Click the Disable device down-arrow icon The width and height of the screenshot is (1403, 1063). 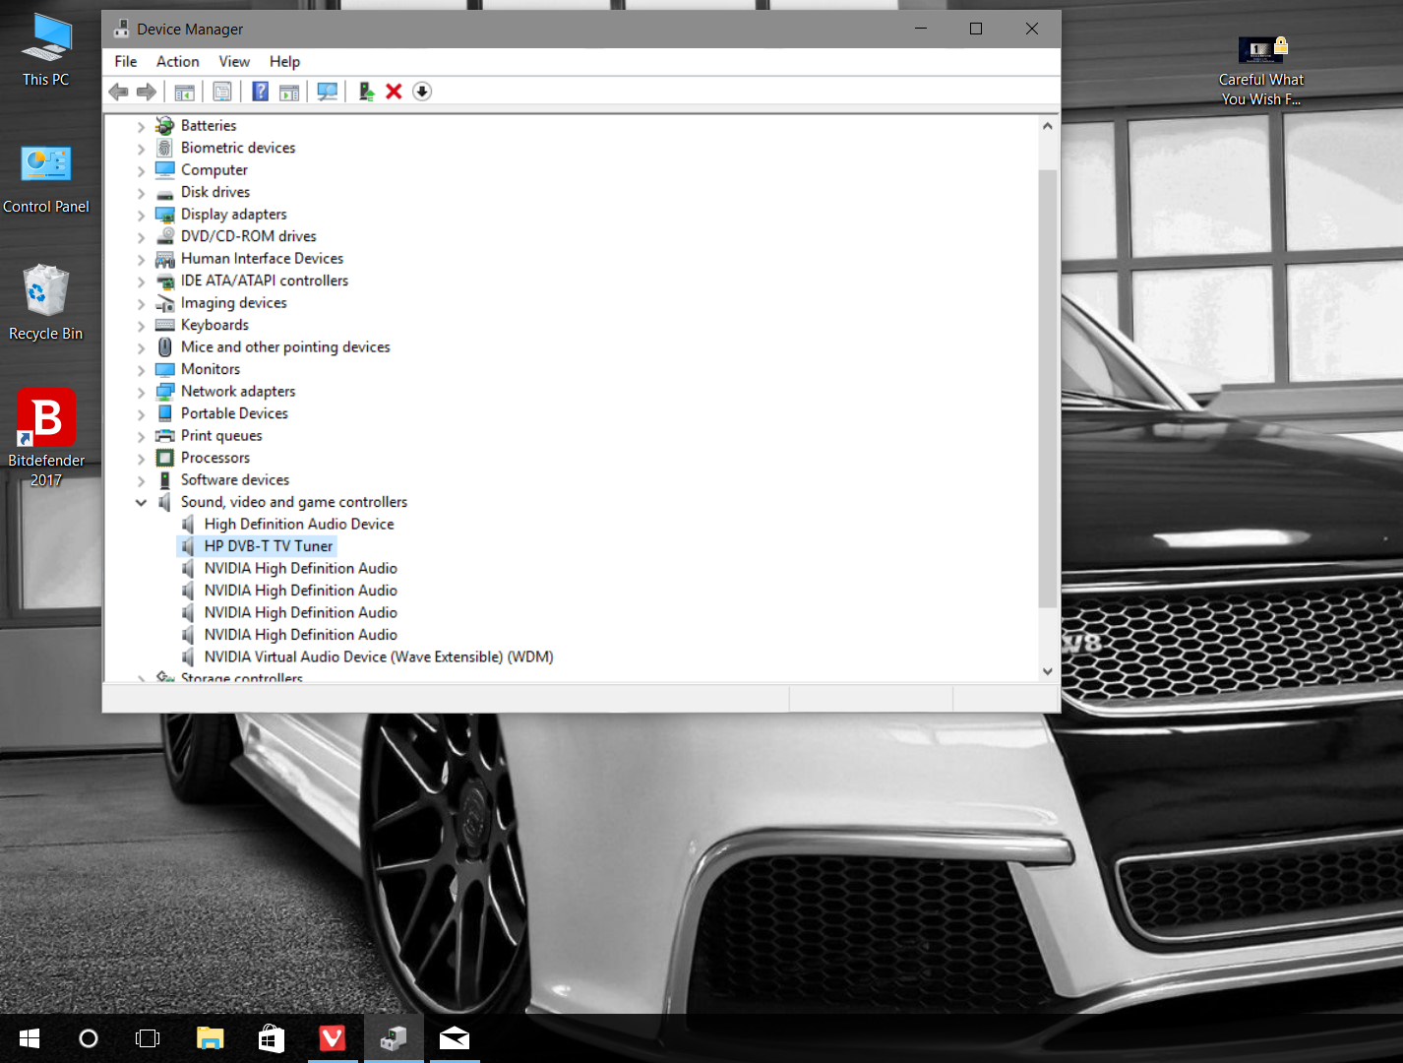[x=422, y=92]
